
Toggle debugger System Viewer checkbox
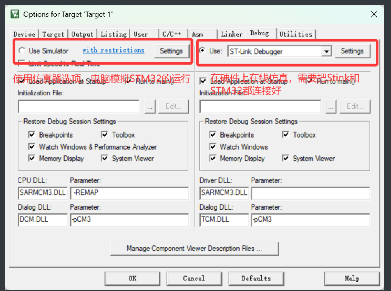pyautogui.click(x=286, y=158)
